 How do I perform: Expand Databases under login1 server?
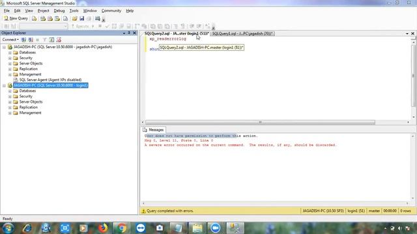[x=10, y=91]
